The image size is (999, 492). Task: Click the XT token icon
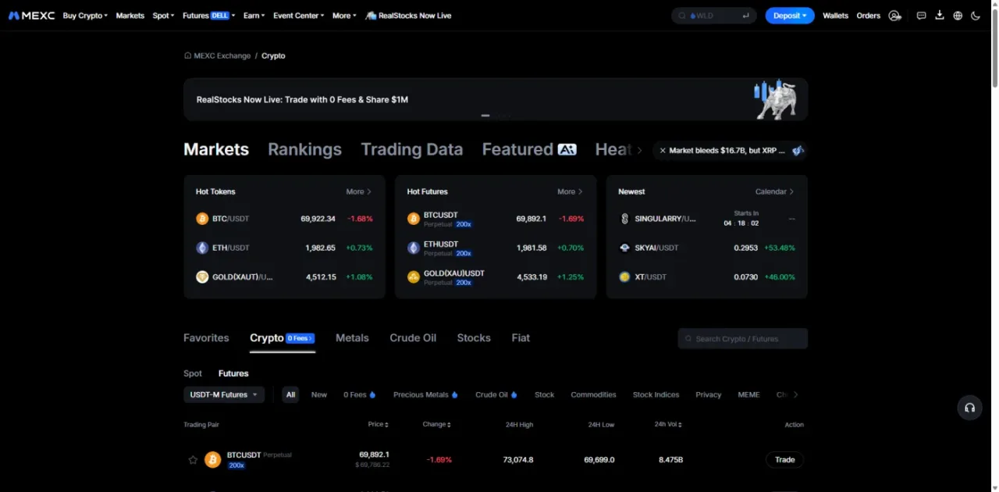624,276
